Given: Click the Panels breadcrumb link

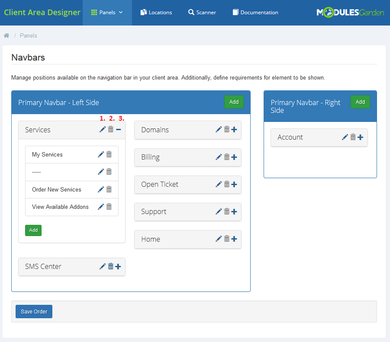Looking at the screenshot, I should 29,36.
